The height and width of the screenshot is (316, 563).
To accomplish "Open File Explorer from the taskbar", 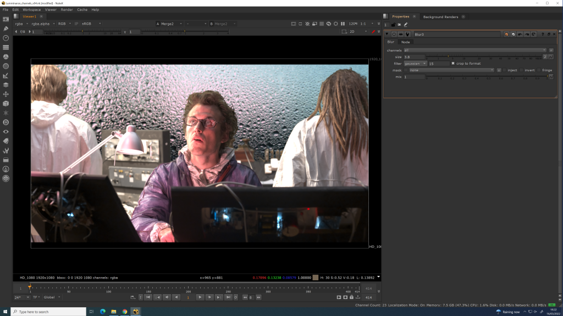I will (x=113, y=312).
